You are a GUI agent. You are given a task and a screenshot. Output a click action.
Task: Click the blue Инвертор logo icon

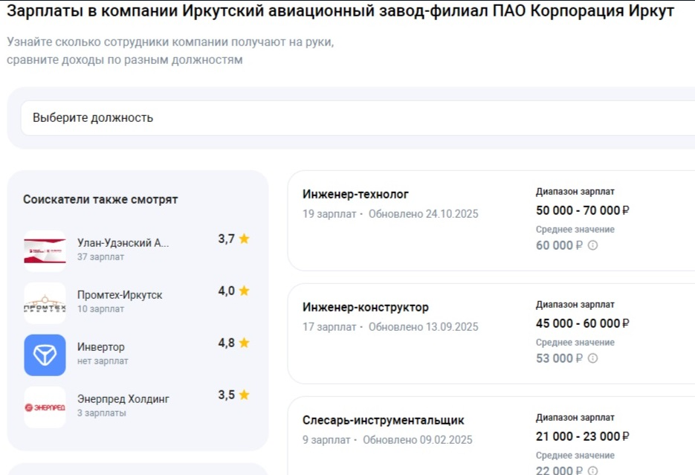click(x=45, y=355)
